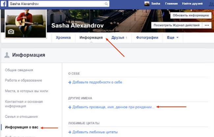214x137 pixels.
Task: Select Работа и образование in the sidebar
Action: point(23,80)
